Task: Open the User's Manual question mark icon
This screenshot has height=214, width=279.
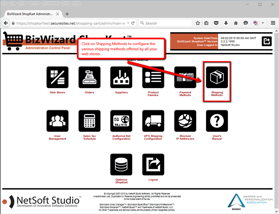Action: (x=217, y=121)
